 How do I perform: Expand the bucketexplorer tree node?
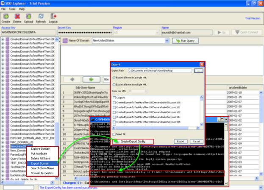tap(3, 175)
